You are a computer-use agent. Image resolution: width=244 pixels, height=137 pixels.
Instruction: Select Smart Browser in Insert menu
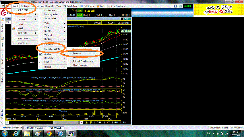(24, 38)
